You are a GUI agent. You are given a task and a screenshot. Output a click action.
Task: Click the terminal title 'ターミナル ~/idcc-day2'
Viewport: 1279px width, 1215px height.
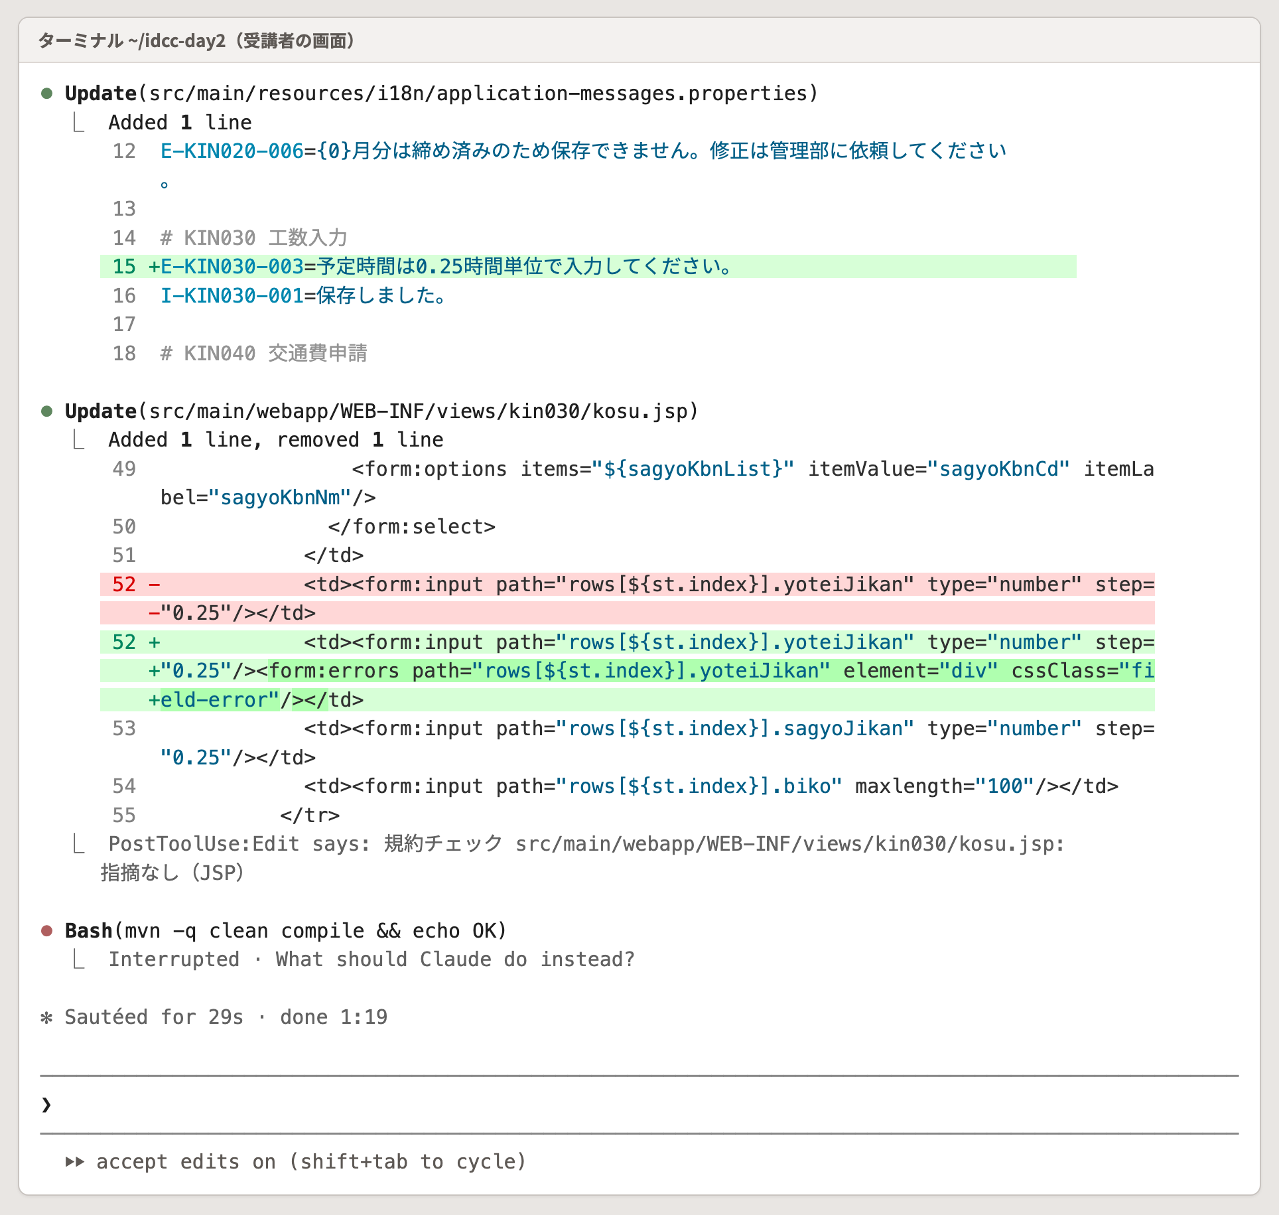tap(132, 41)
